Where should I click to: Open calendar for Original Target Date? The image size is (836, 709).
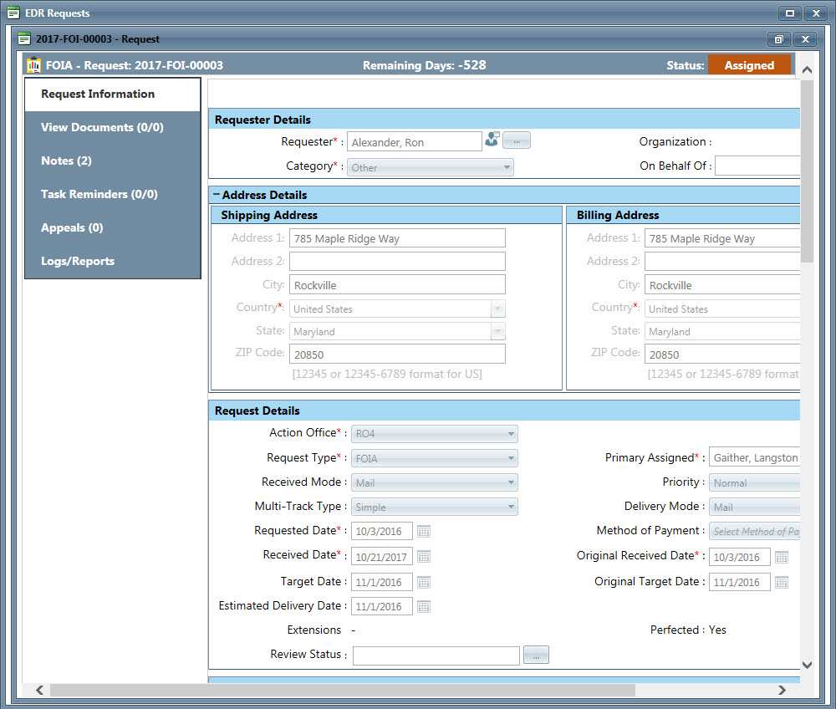(781, 583)
